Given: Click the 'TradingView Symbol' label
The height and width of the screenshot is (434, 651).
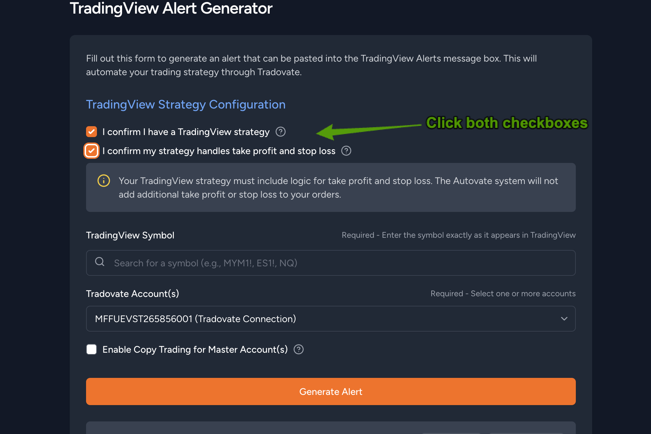Looking at the screenshot, I should click(130, 235).
